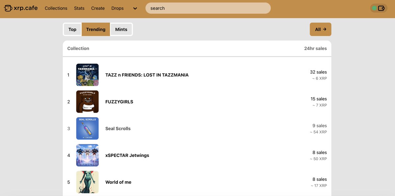Open the FUZZYGIRLS collection thumbnail

[87, 101]
